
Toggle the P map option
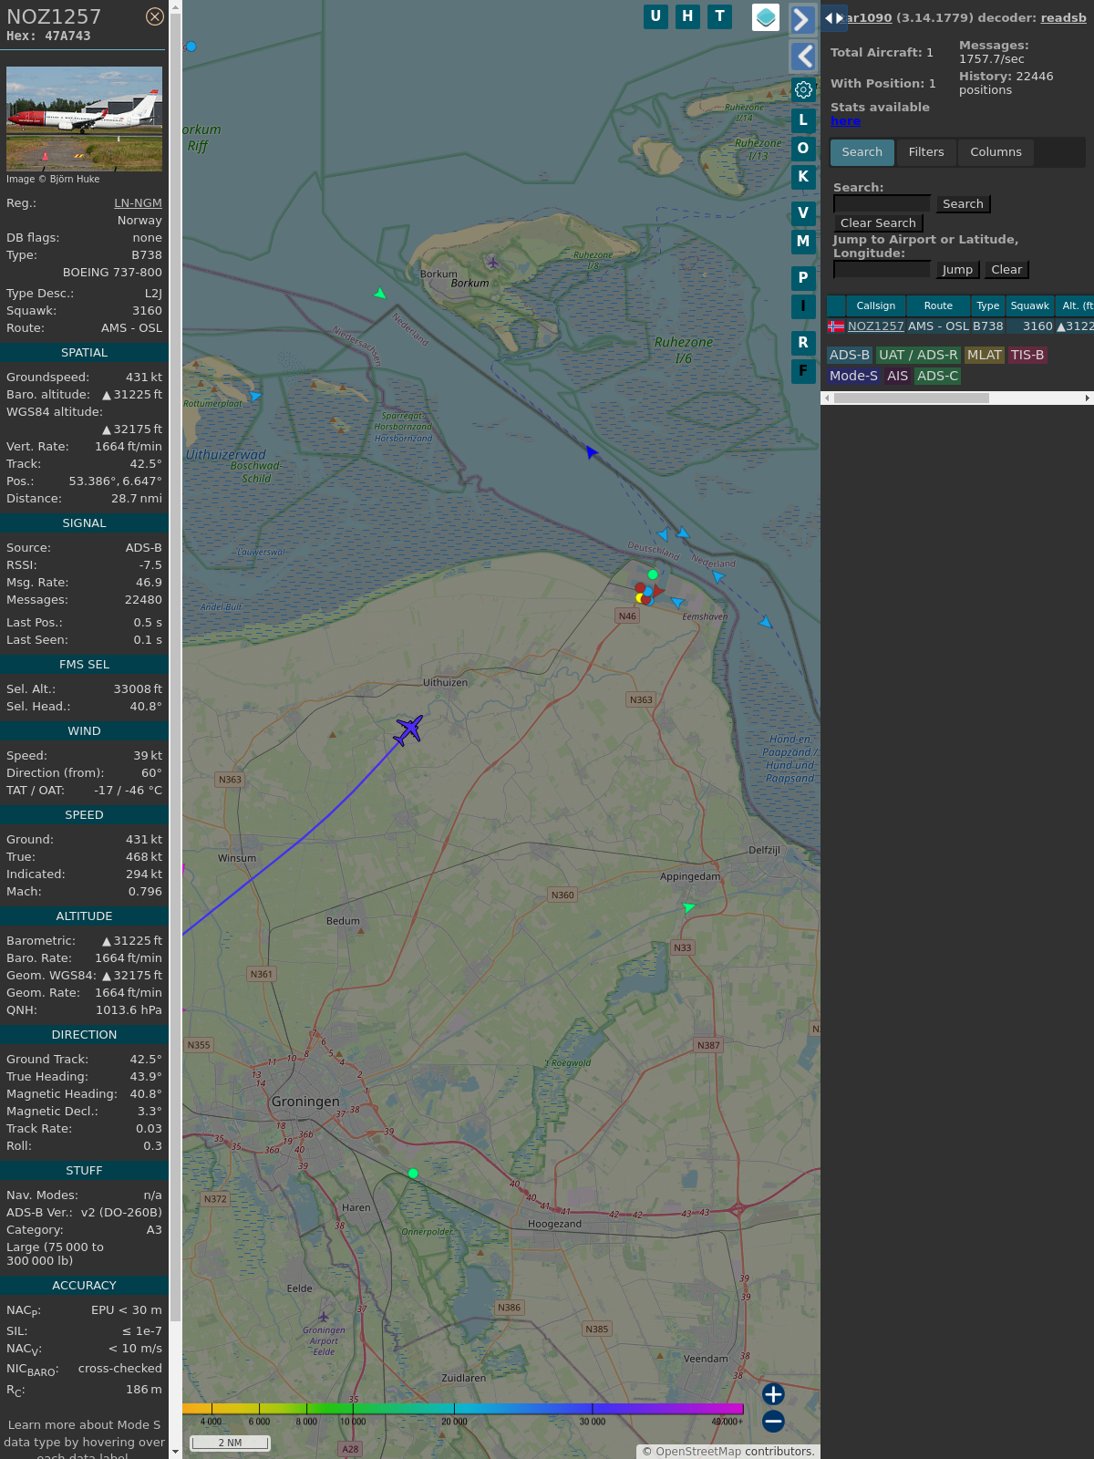(803, 278)
